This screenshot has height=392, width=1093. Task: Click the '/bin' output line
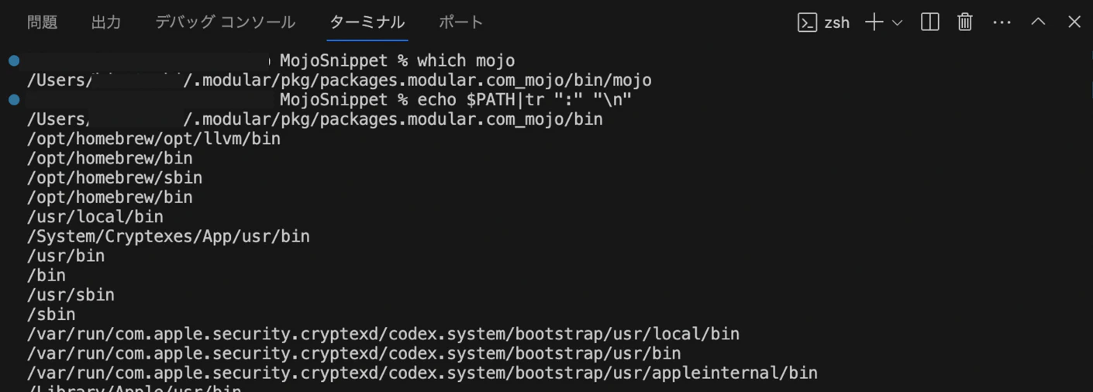(47, 275)
